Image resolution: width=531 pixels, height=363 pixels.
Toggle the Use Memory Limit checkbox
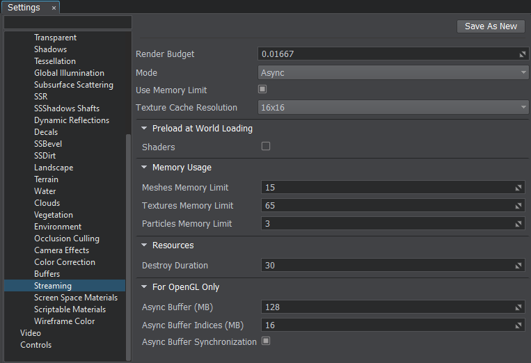click(x=262, y=89)
